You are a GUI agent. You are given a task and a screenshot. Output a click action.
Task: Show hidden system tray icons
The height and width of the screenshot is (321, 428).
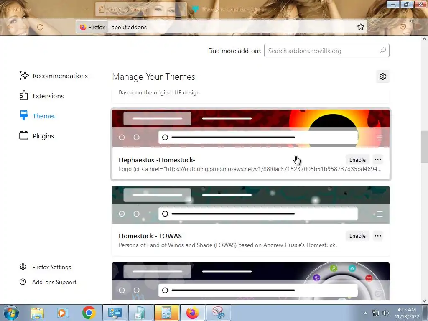365,313
